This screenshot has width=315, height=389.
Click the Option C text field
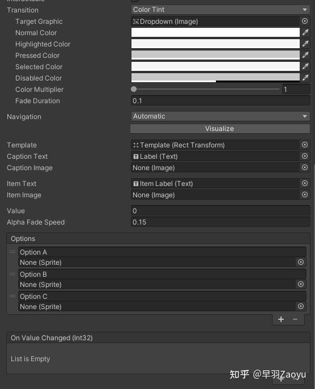click(163, 296)
